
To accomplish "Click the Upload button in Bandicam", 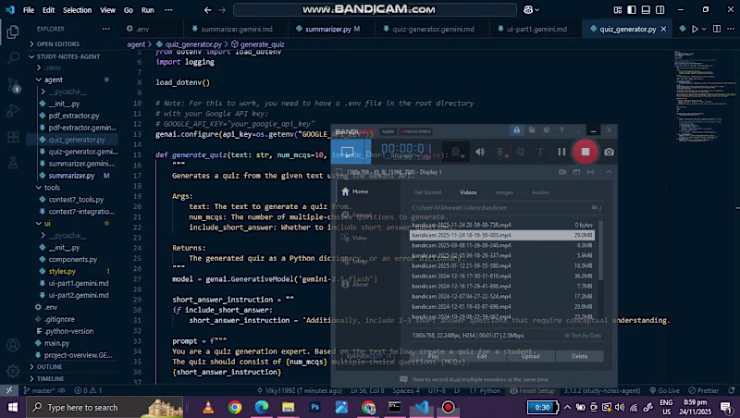I will (x=530, y=356).
